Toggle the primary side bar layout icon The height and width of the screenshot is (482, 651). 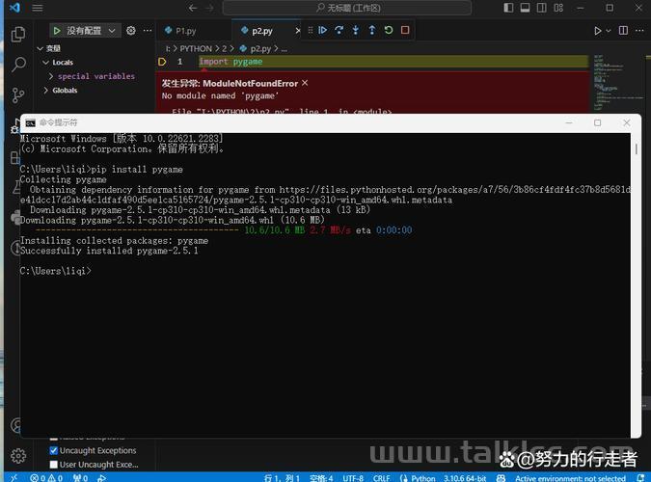point(508,8)
